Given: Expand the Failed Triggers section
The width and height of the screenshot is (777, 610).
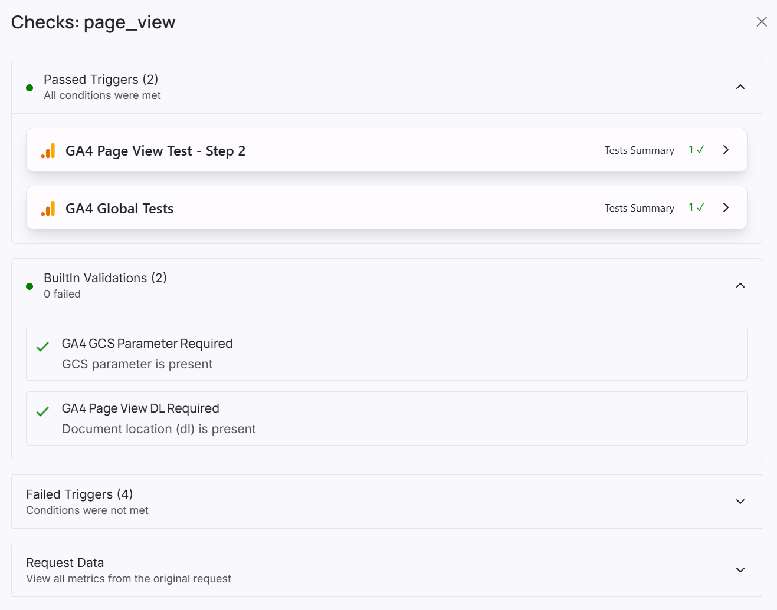Looking at the screenshot, I should [740, 502].
